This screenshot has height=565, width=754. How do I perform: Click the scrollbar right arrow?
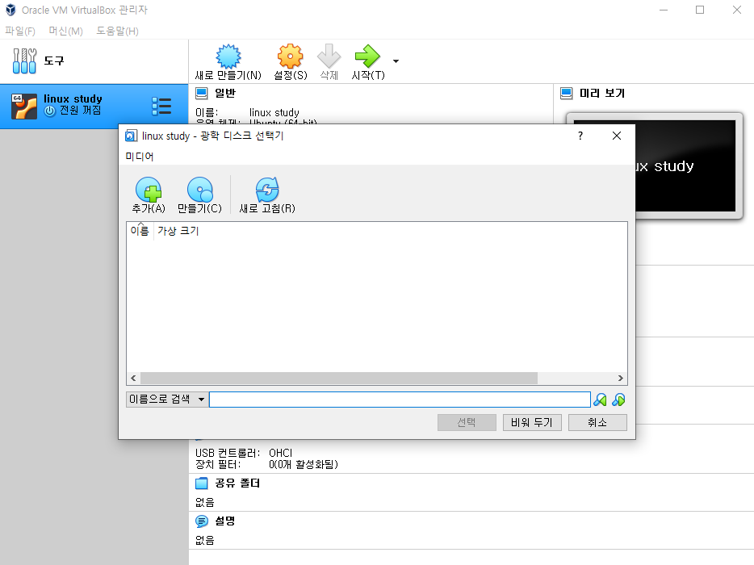pyautogui.click(x=620, y=378)
